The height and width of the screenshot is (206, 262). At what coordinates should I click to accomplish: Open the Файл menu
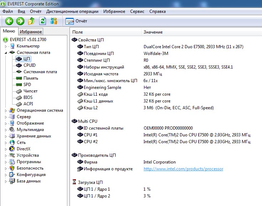tap(7, 11)
